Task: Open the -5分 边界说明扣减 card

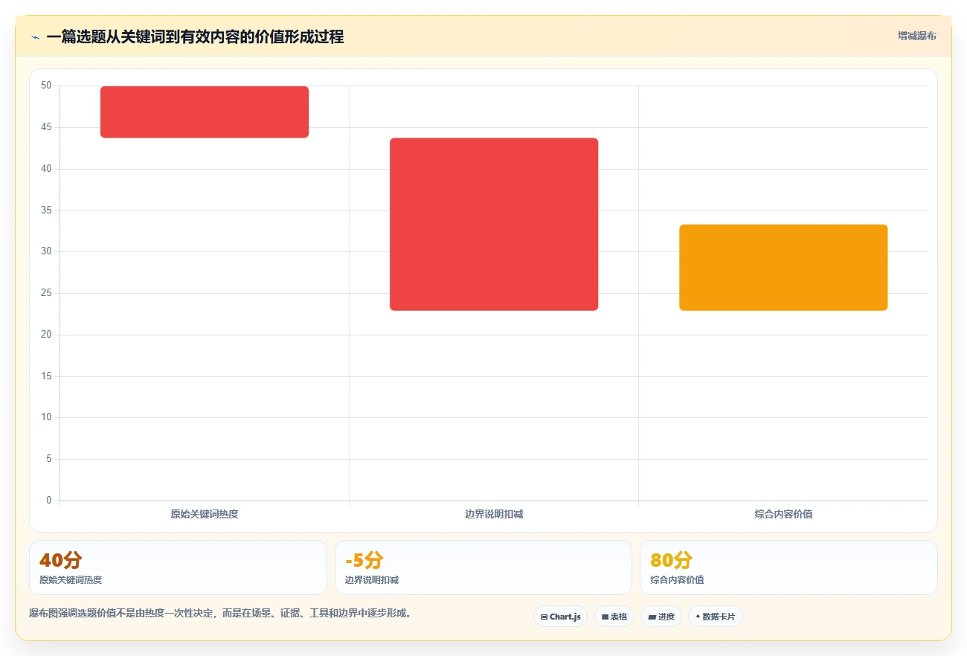Action: (483, 567)
